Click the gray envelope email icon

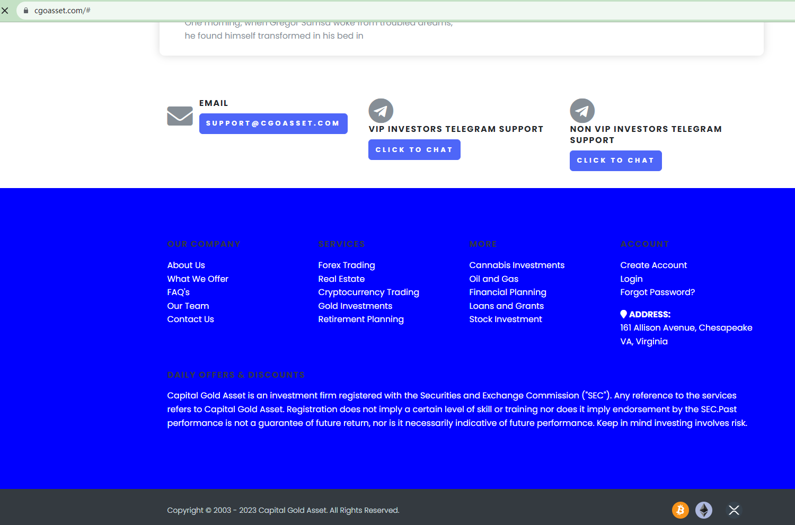(x=180, y=116)
